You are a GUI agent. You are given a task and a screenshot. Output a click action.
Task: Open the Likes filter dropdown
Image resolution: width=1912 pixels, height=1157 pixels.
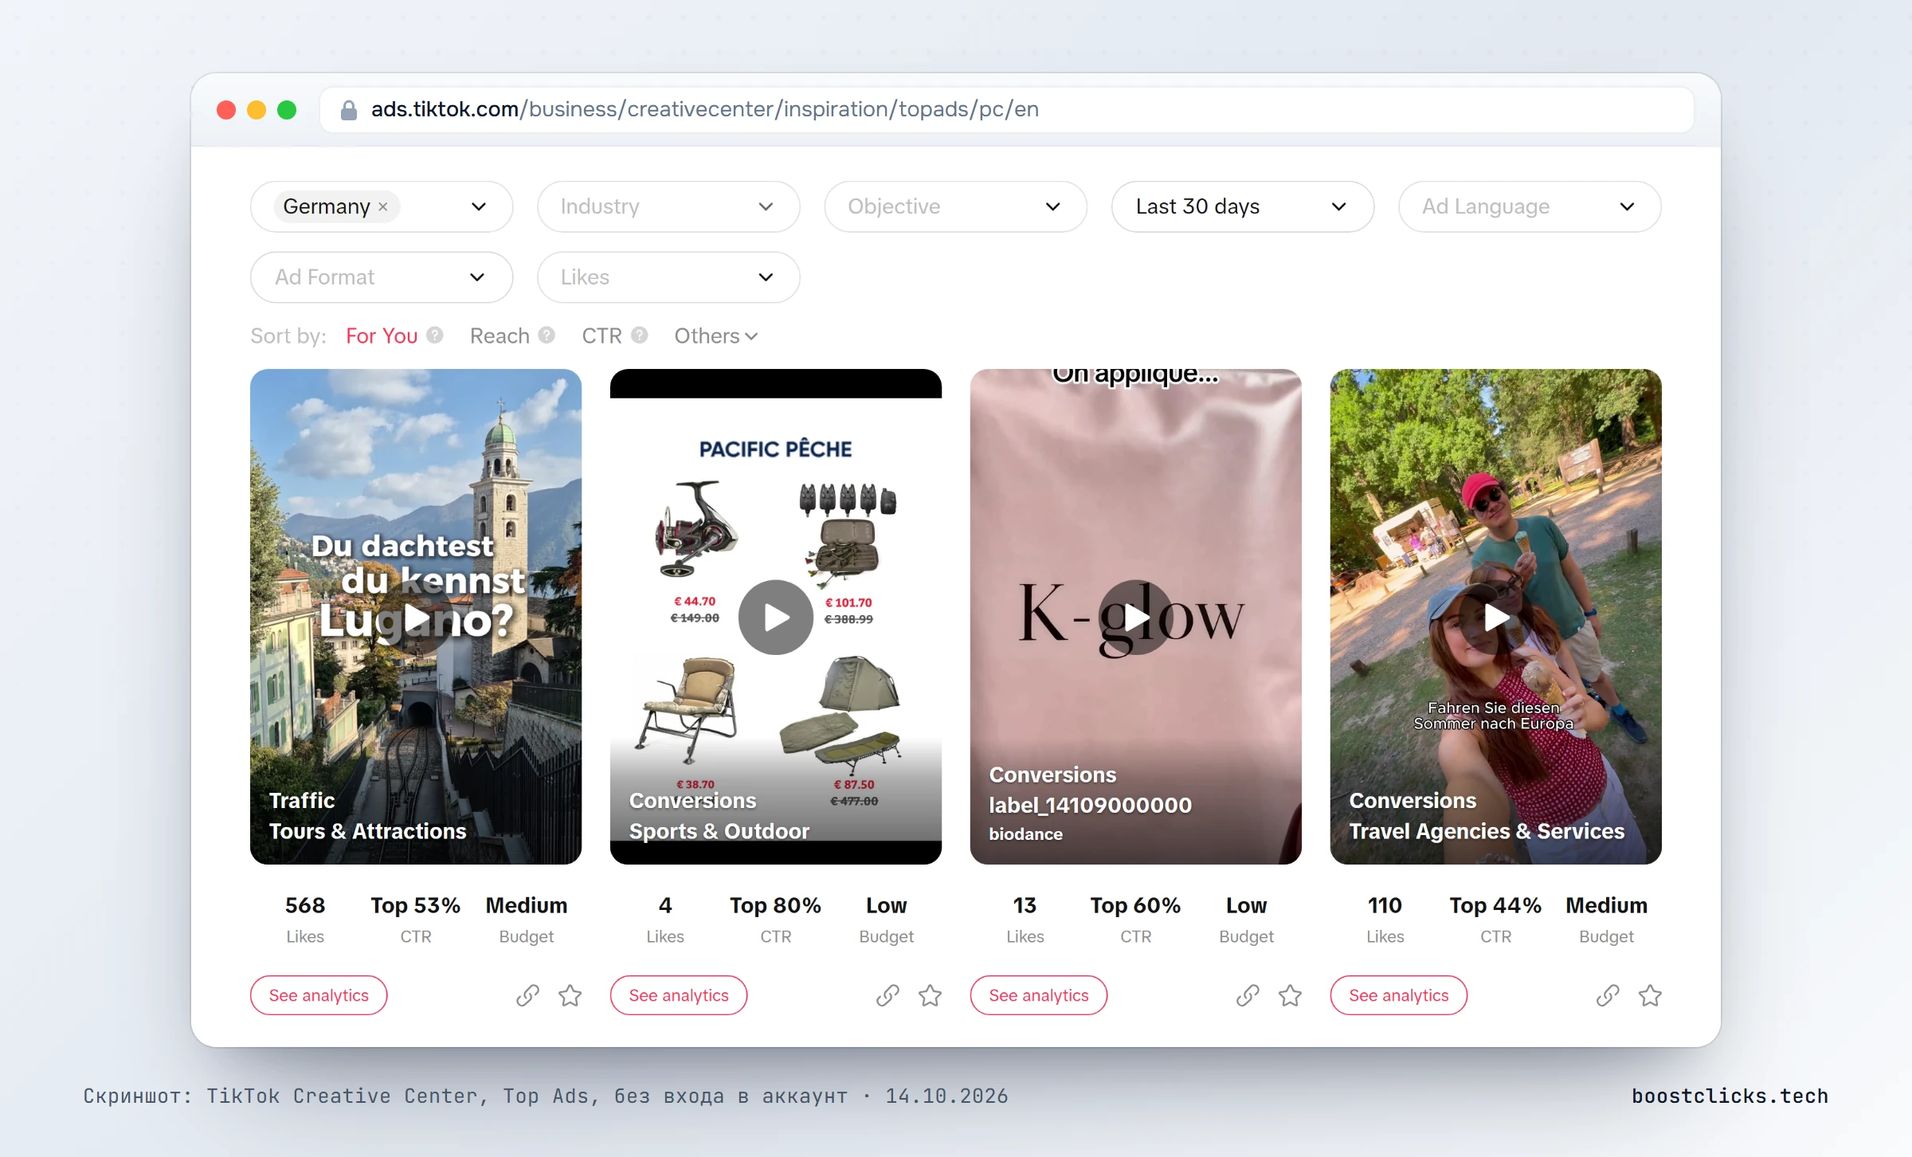click(668, 277)
